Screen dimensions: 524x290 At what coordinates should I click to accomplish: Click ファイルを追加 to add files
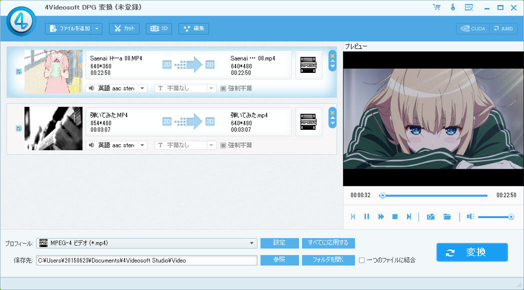pyautogui.click(x=69, y=28)
